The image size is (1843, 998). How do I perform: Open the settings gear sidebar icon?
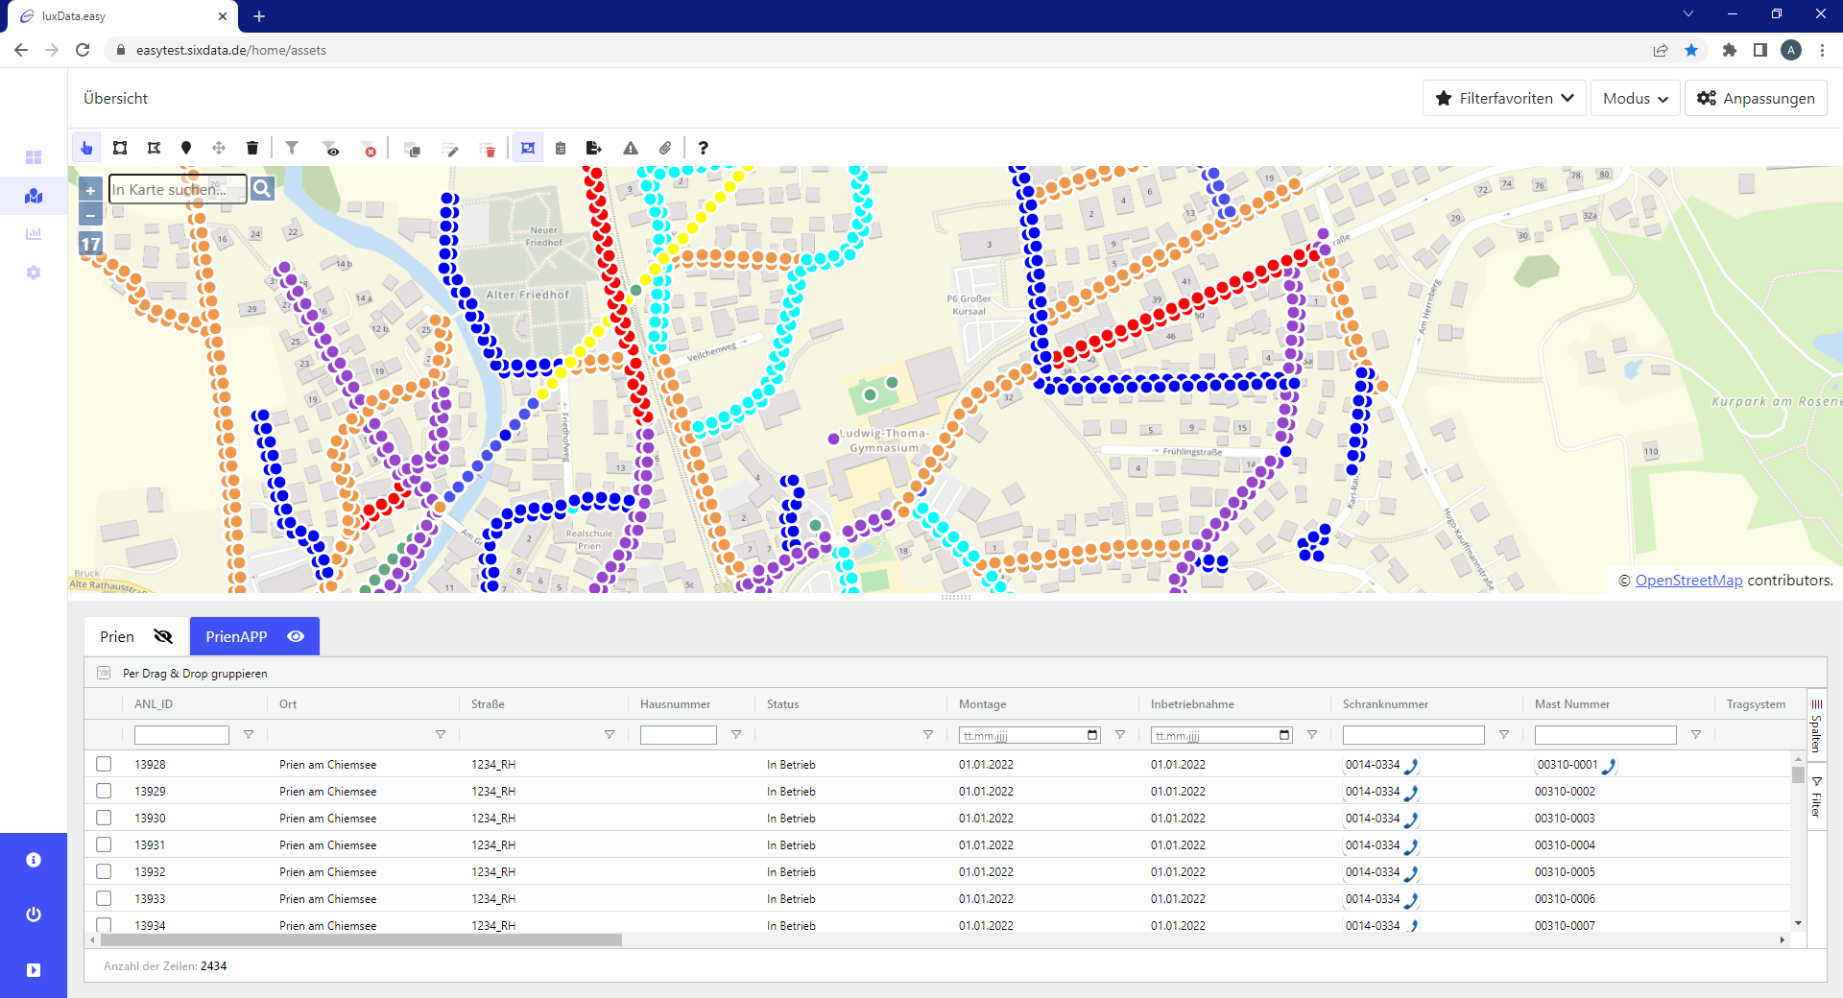click(x=34, y=273)
